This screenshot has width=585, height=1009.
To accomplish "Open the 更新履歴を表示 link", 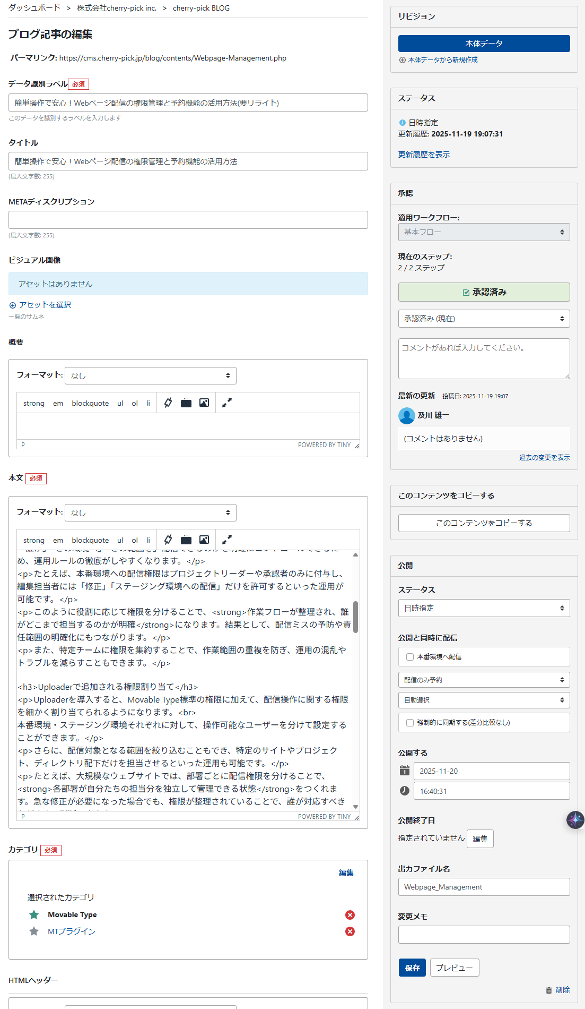I will [x=424, y=155].
